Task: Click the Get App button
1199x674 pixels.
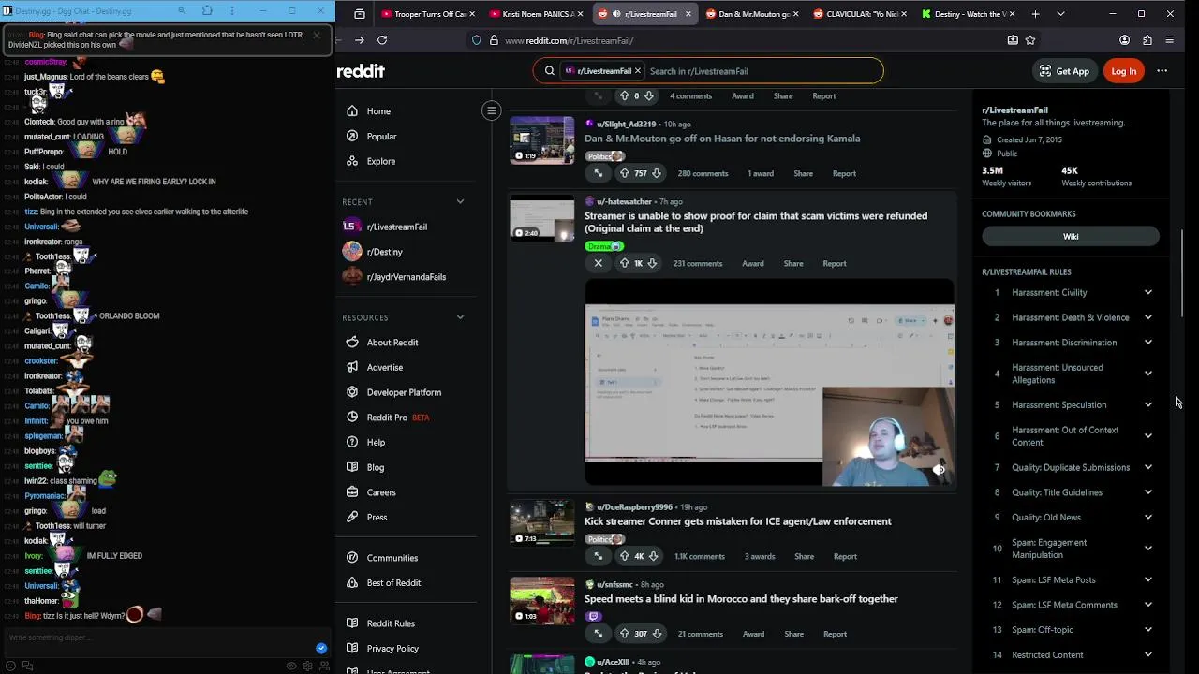Action: pos(1063,71)
